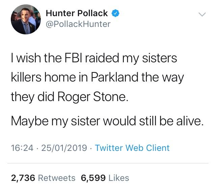
Task: Click the 25/01/2019 date
Action: (x=64, y=148)
